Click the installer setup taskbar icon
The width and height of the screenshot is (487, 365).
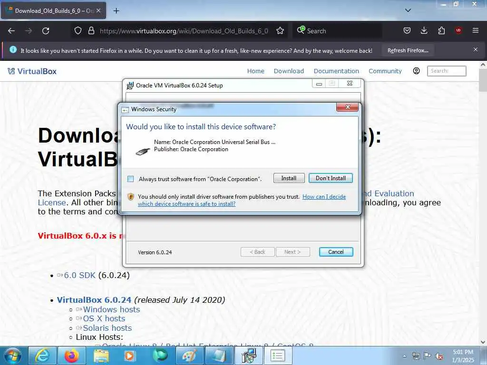tap(248, 355)
